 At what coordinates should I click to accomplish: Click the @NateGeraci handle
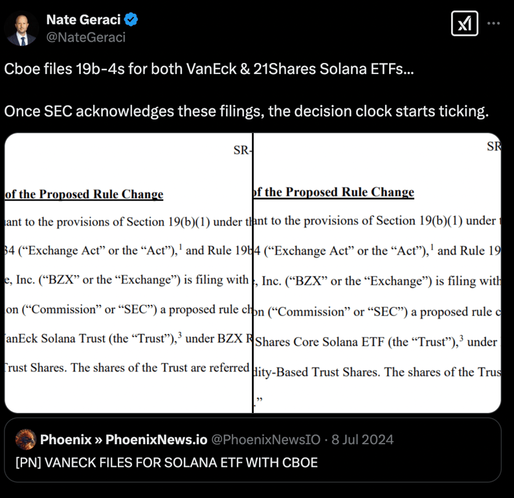[85, 37]
